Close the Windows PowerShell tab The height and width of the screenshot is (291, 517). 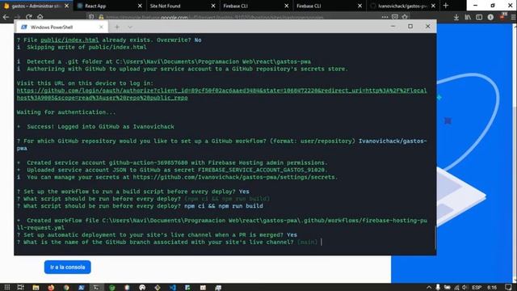pyautogui.click(x=101, y=27)
